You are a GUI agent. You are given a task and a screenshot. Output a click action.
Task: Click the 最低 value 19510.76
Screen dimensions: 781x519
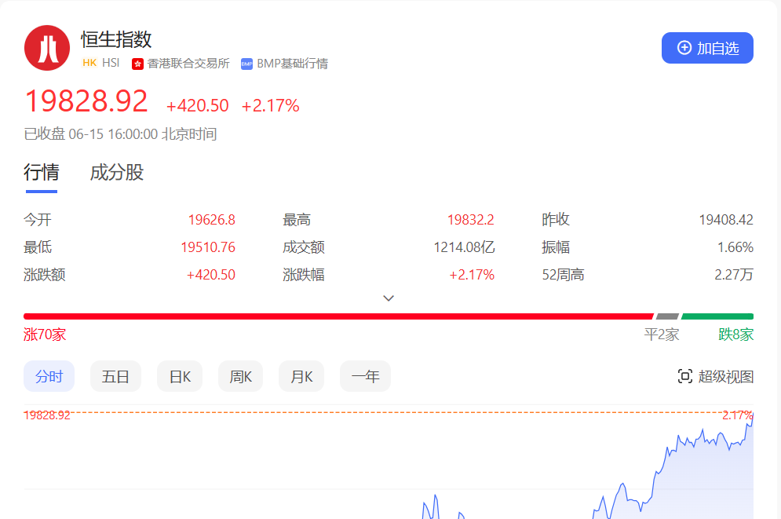(x=208, y=247)
